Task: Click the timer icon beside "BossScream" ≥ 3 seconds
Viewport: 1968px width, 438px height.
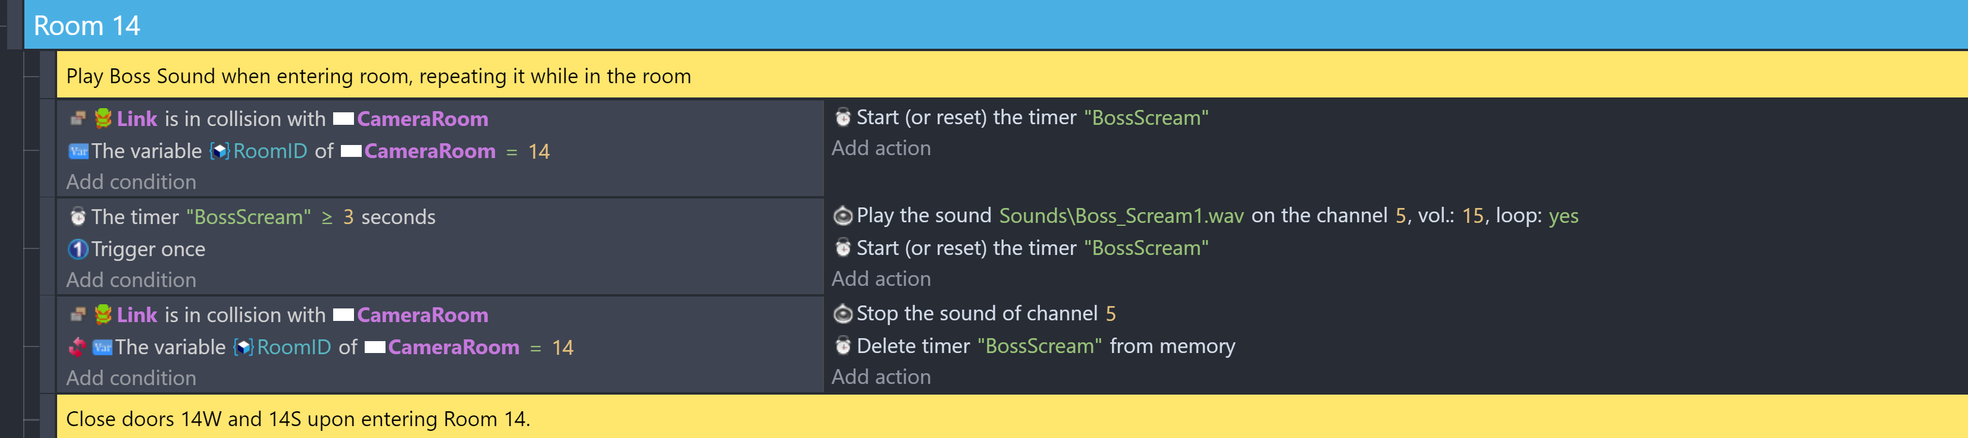Action: coord(78,218)
